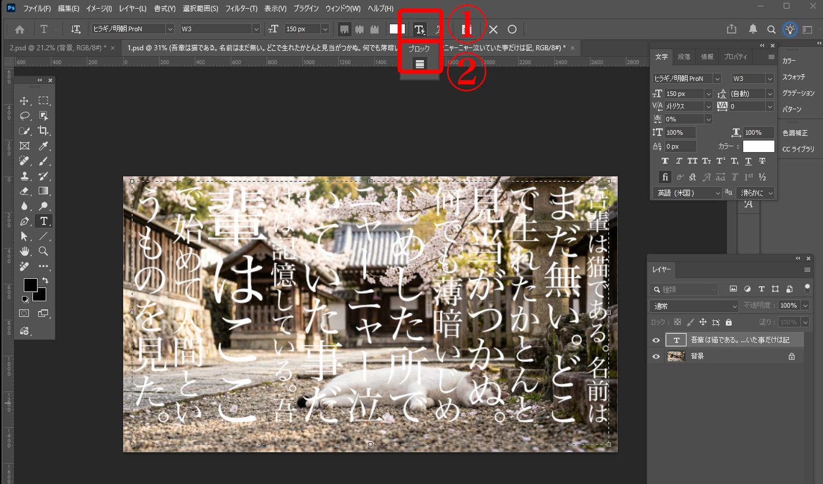Select the Move tool

pyautogui.click(x=24, y=101)
